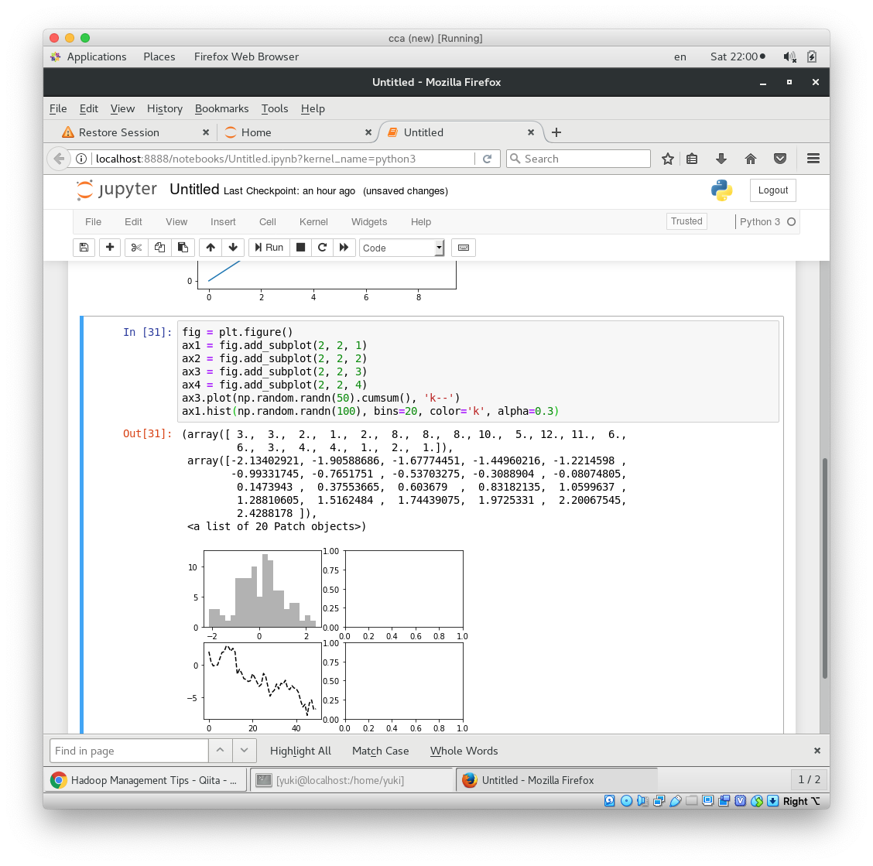Paste cells below icon in Jupyter toolbar
Screen dimensions: 873x866
(183, 248)
